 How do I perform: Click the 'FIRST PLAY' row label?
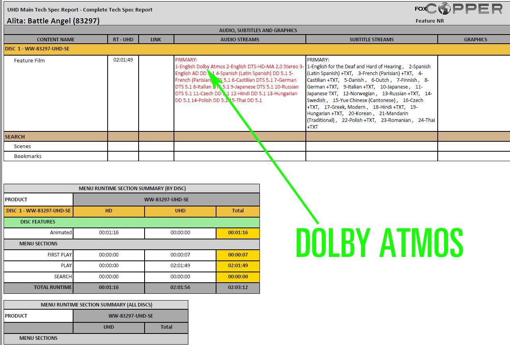[x=60, y=254]
